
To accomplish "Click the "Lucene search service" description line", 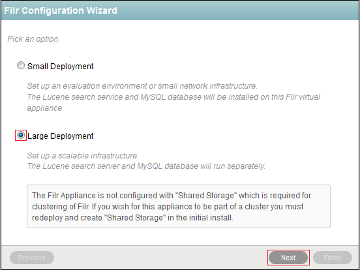I will 173,97.
